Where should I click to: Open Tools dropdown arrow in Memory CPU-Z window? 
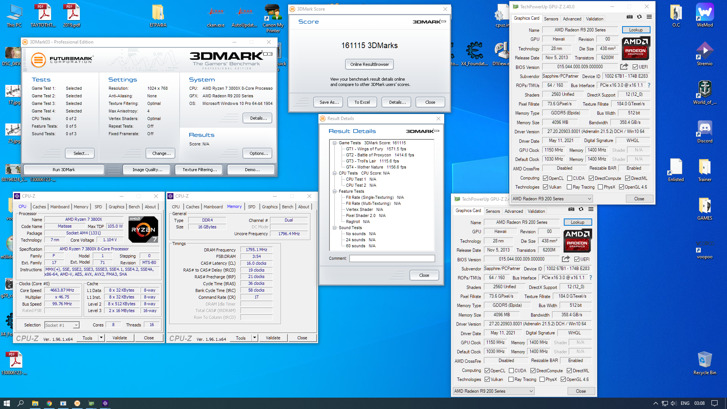click(254, 338)
